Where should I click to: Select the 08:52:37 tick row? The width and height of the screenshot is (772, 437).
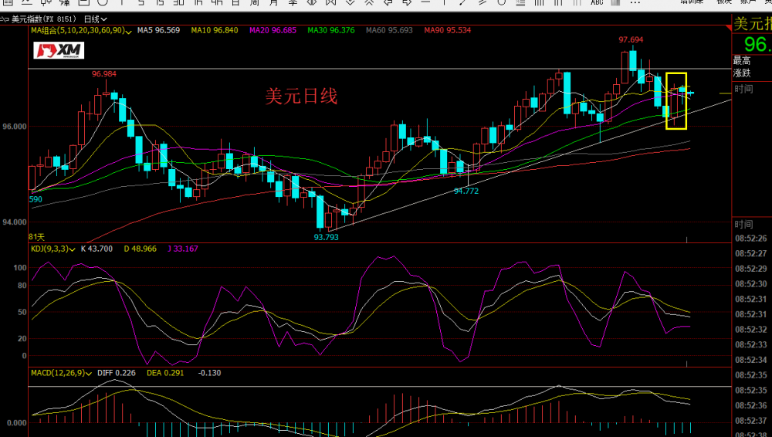click(x=751, y=421)
